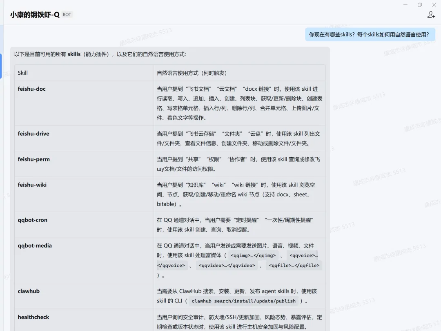
Task: Click the BOT badge next to chat title
Action: pos(67,15)
